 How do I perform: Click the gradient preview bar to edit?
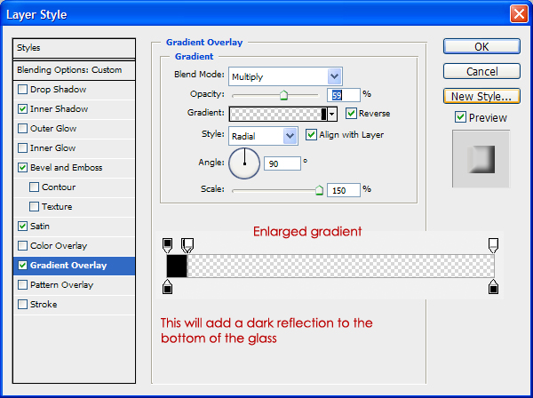point(279,114)
